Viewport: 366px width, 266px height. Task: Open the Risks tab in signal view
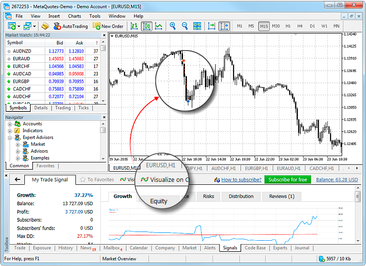coord(208,196)
